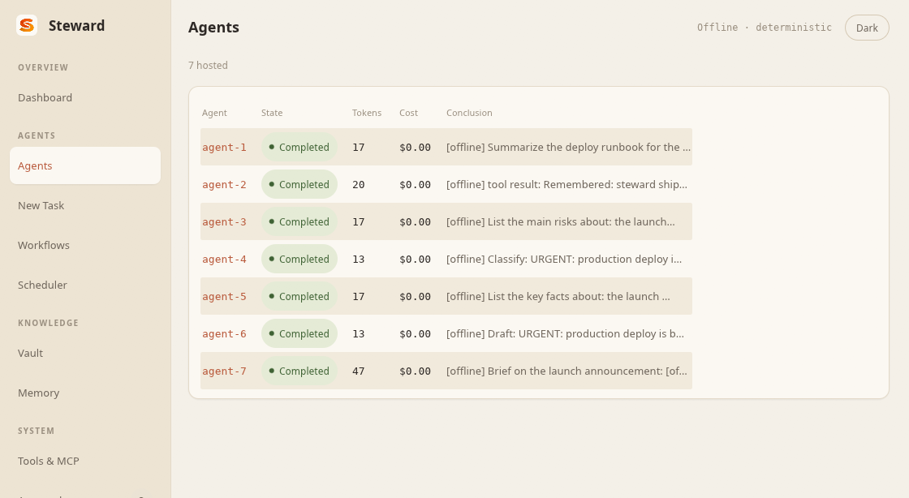Open agent-2 link

[x=224, y=185]
